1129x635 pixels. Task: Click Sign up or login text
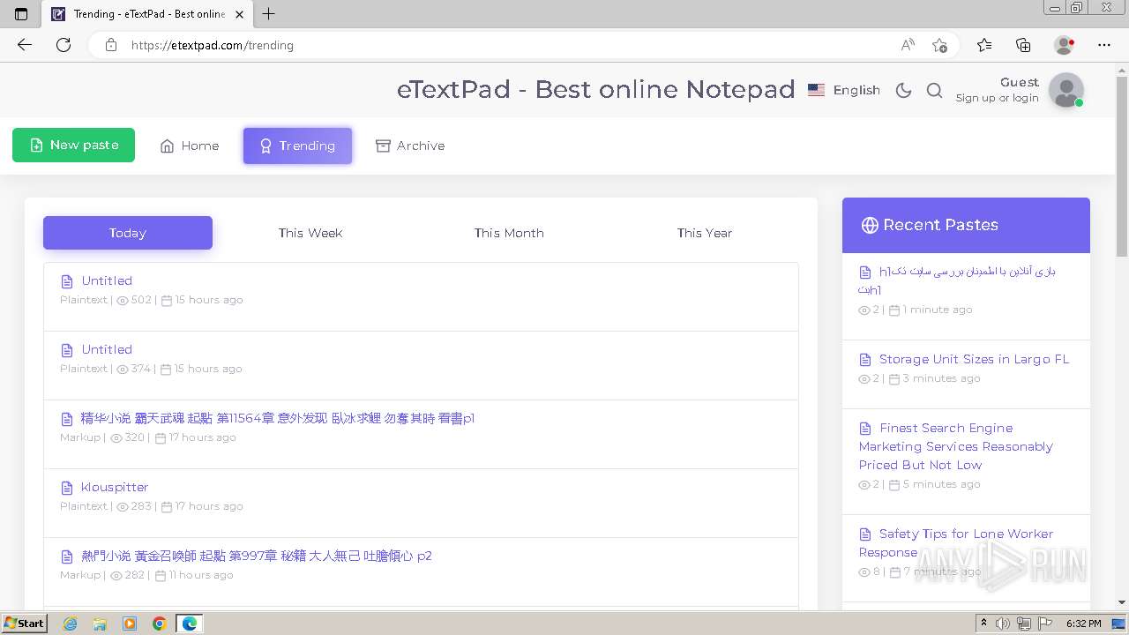click(997, 98)
